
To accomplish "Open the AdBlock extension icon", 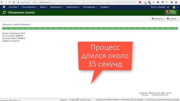I will (140, 2).
